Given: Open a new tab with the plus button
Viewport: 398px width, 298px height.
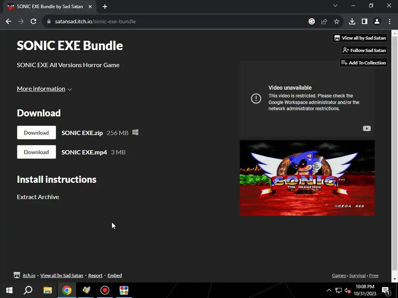Looking at the screenshot, I should click(105, 7).
